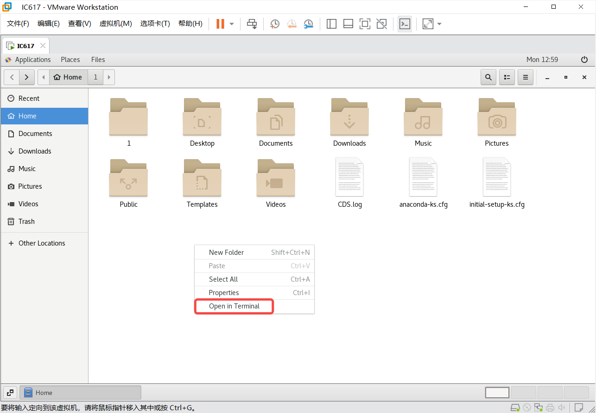Open the Files app menu in the top bar
This screenshot has height=413, width=596.
tap(98, 60)
